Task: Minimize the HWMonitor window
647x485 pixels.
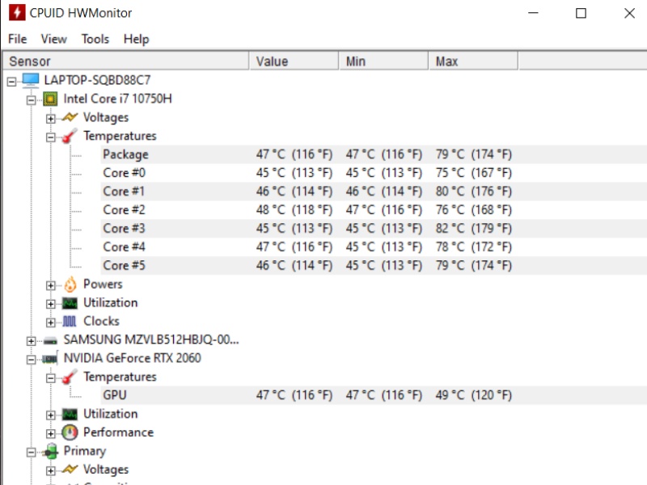Action: point(533,13)
